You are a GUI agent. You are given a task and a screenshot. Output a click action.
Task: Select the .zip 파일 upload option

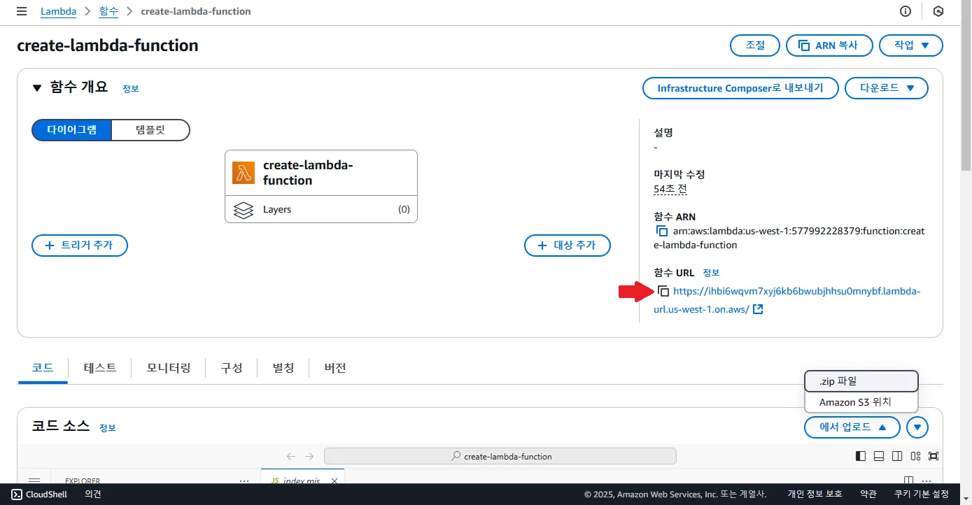click(861, 381)
